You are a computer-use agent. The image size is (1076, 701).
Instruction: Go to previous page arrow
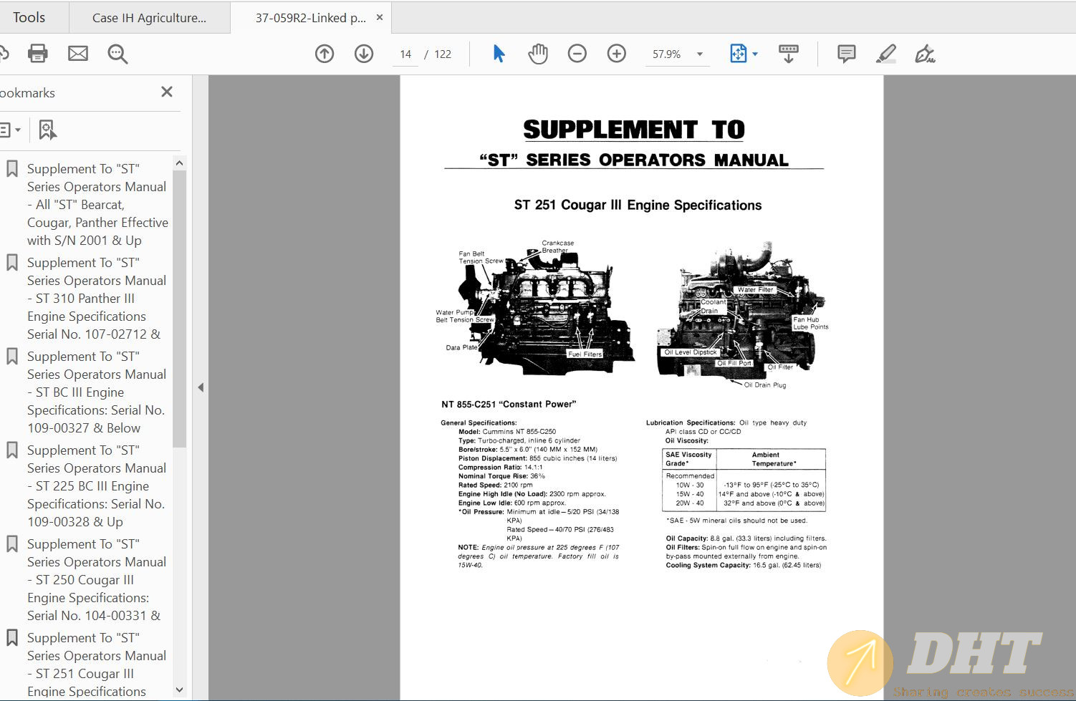click(325, 54)
